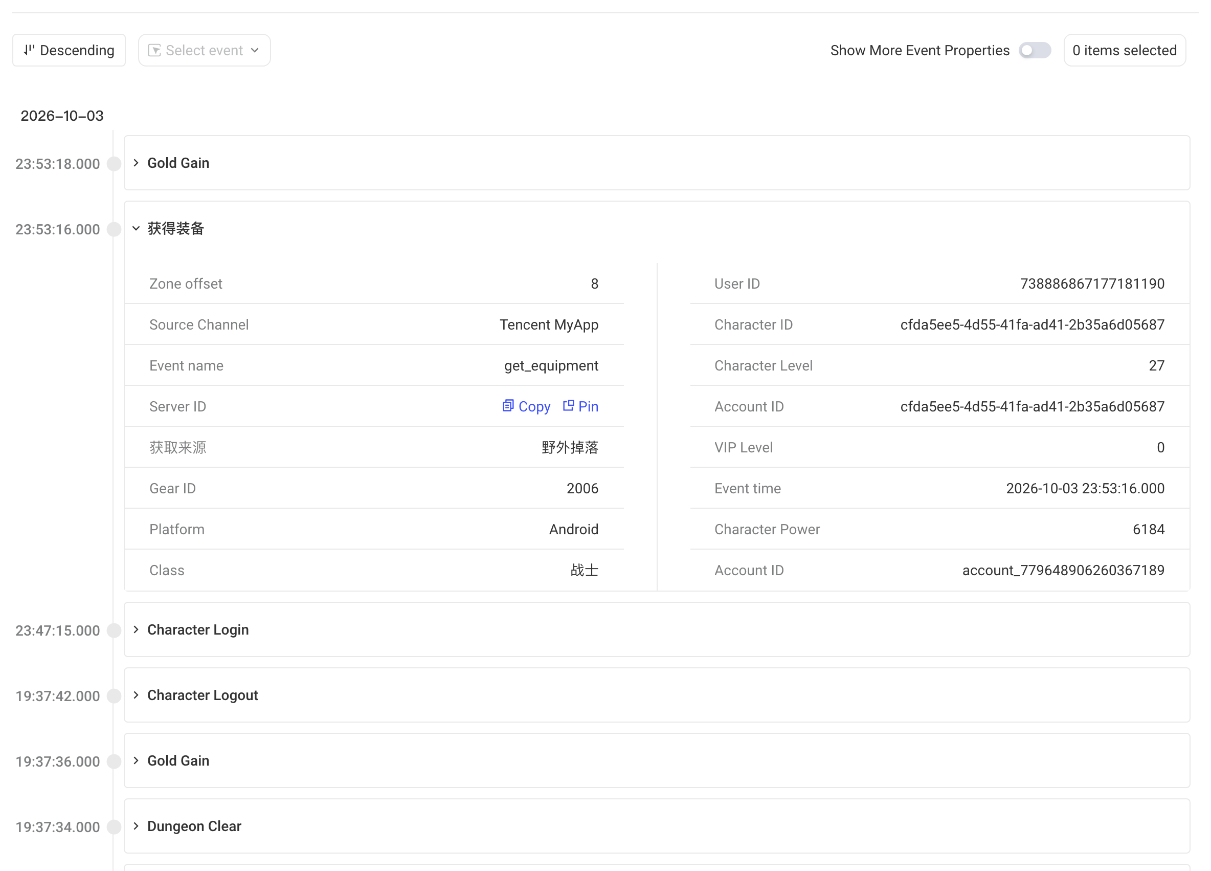The width and height of the screenshot is (1211, 871).
Task: Click the Event name value get_equipment
Action: [x=551, y=366]
